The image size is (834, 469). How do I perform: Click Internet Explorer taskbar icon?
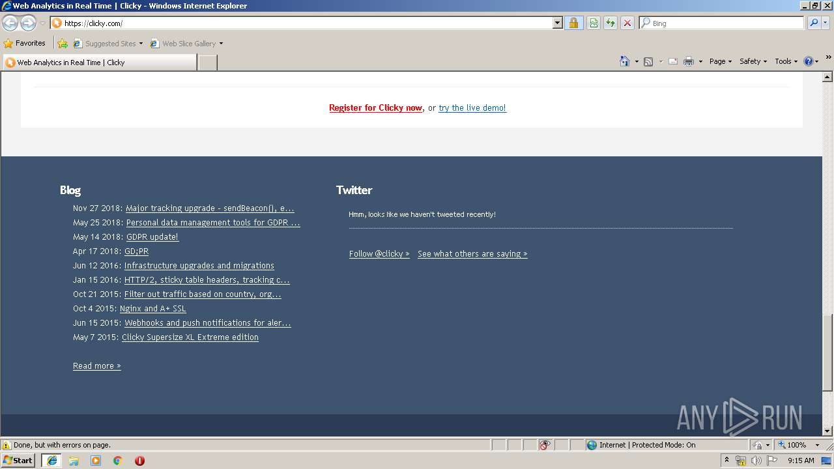(x=52, y=461)
